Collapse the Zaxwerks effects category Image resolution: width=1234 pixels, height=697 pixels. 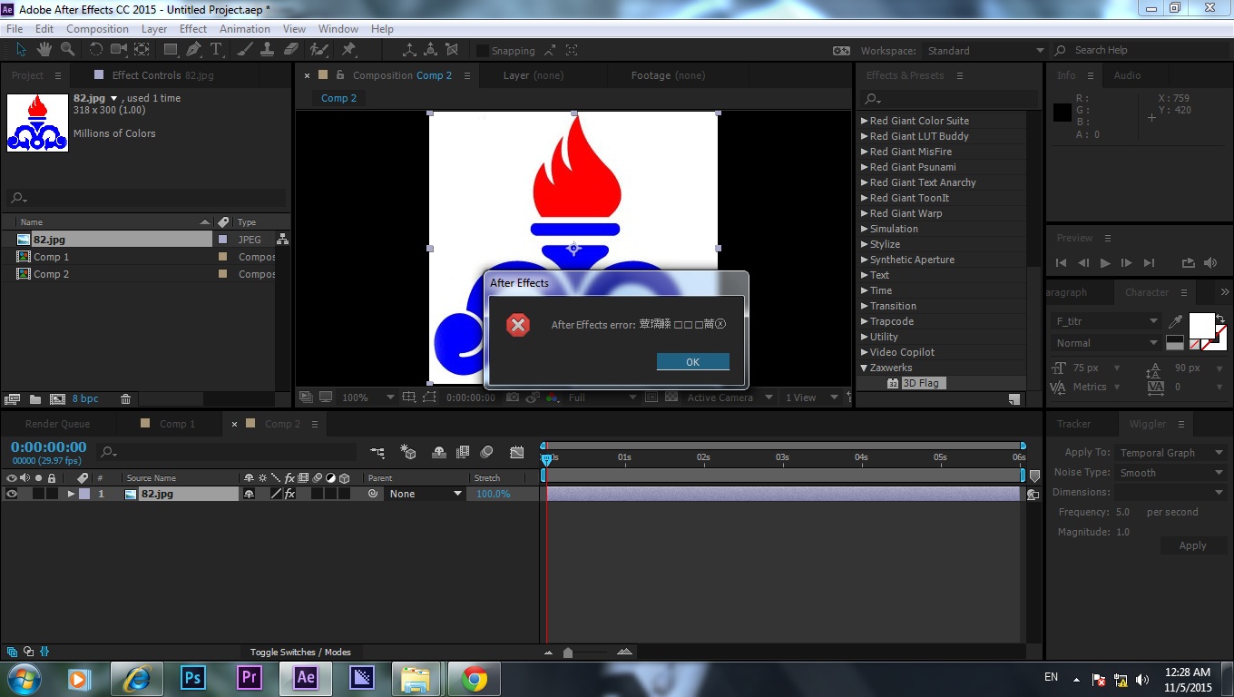[x=864, y=368]
